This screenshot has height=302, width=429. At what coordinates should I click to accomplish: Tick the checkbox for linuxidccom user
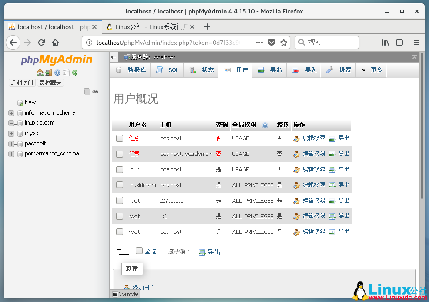pyautogui.click(x=120, y=185)
